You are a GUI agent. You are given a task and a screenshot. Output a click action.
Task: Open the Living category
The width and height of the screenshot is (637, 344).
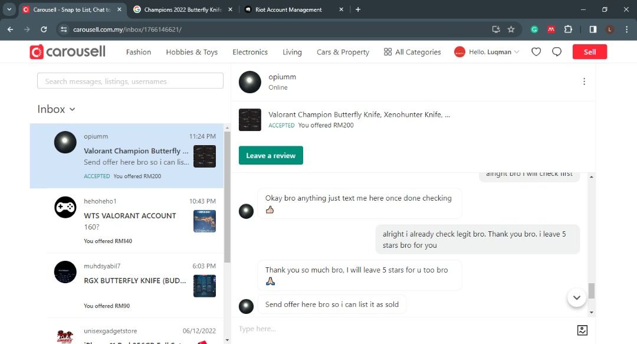pos(292,52)
